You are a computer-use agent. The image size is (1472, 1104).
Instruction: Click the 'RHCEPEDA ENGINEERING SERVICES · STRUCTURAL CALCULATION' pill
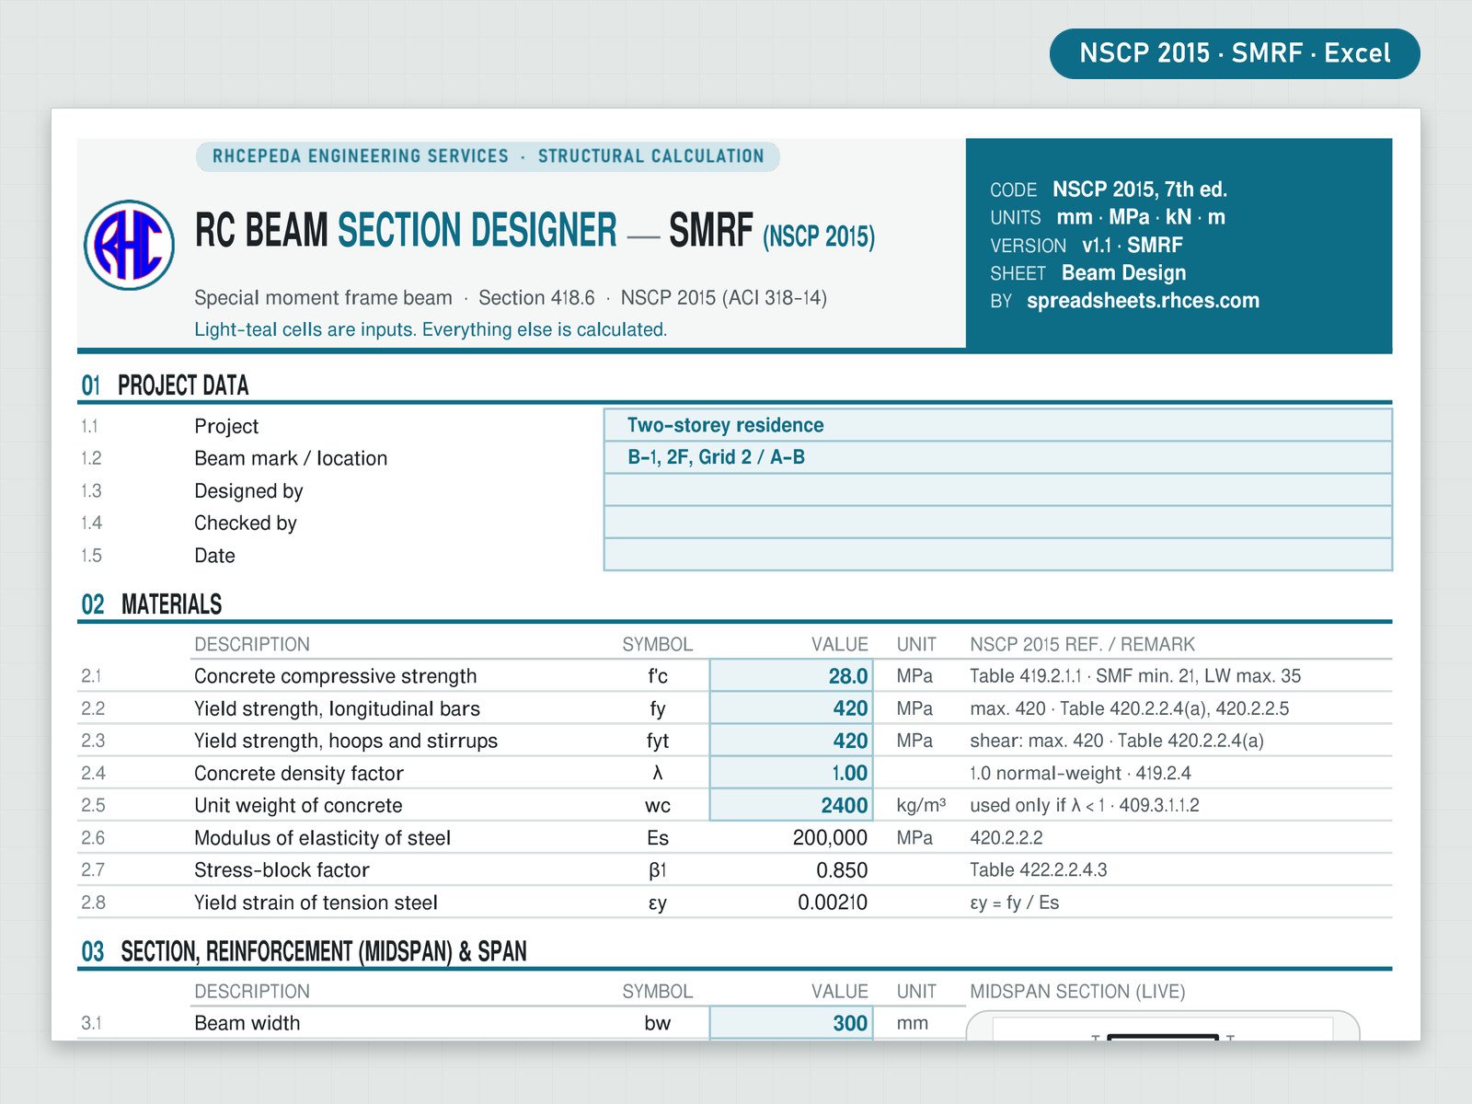click(x=488, y=156)
